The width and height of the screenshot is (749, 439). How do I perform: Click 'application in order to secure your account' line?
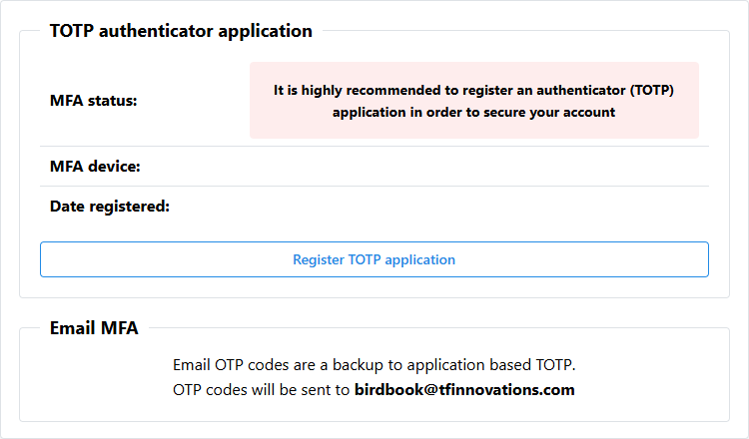click(x=473, y=113)
